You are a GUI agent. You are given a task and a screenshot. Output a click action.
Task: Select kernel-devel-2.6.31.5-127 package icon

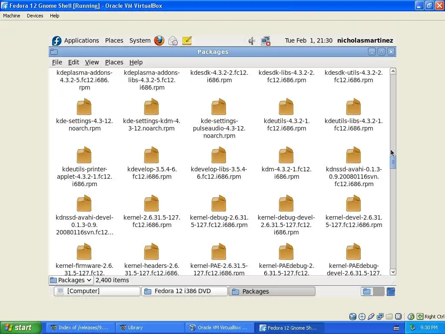click(353, 203)
